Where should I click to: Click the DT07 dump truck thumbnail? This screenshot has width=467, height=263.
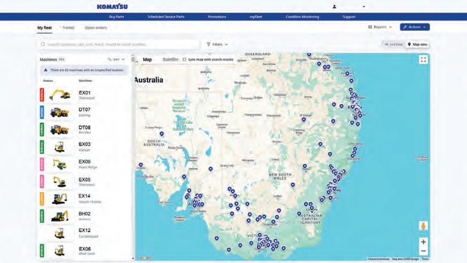(x=60, y=113)
